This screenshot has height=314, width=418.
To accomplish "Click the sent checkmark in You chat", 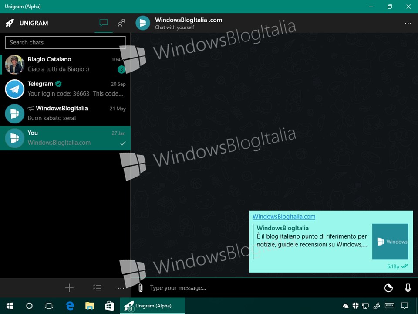I will pyautogui.click(x=123, y=143).
